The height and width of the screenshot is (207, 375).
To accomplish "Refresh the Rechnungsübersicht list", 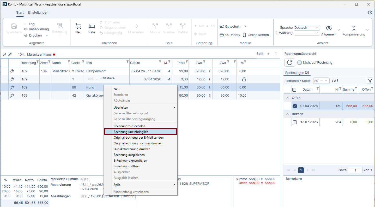I will pos(290,62).
